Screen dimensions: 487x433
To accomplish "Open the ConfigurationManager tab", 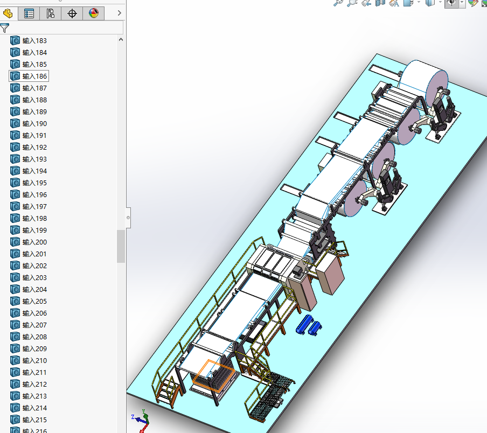I will 51,13.
